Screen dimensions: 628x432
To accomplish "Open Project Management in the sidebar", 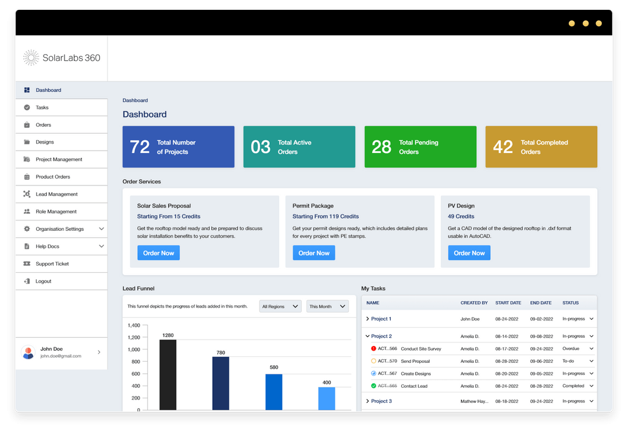I will [59, 159].
